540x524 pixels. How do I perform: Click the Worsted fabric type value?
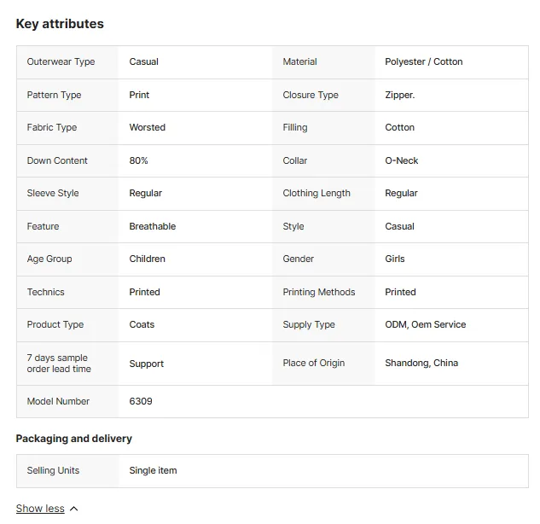click(147, 127)
